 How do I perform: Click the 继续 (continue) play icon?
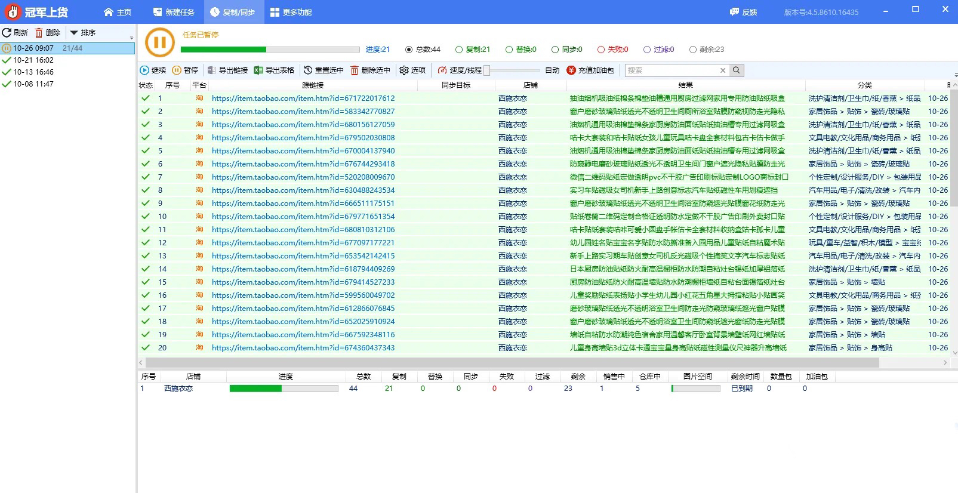[144, 70]
